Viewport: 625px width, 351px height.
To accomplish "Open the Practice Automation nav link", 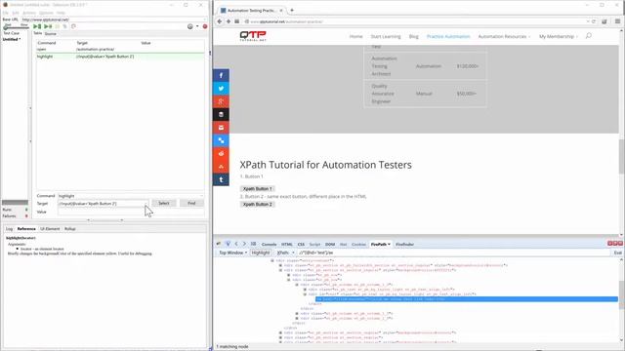I will 448,36.
